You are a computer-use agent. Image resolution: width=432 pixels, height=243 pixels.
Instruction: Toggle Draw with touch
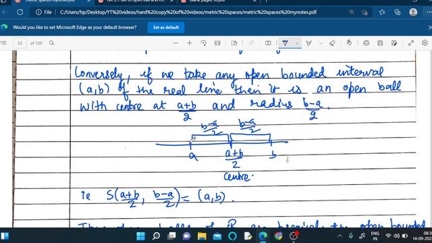coord(349,43)
